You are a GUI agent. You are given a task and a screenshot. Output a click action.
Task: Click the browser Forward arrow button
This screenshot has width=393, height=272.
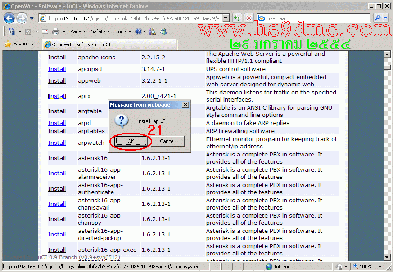pyautogui.click(x=22, y=18)
